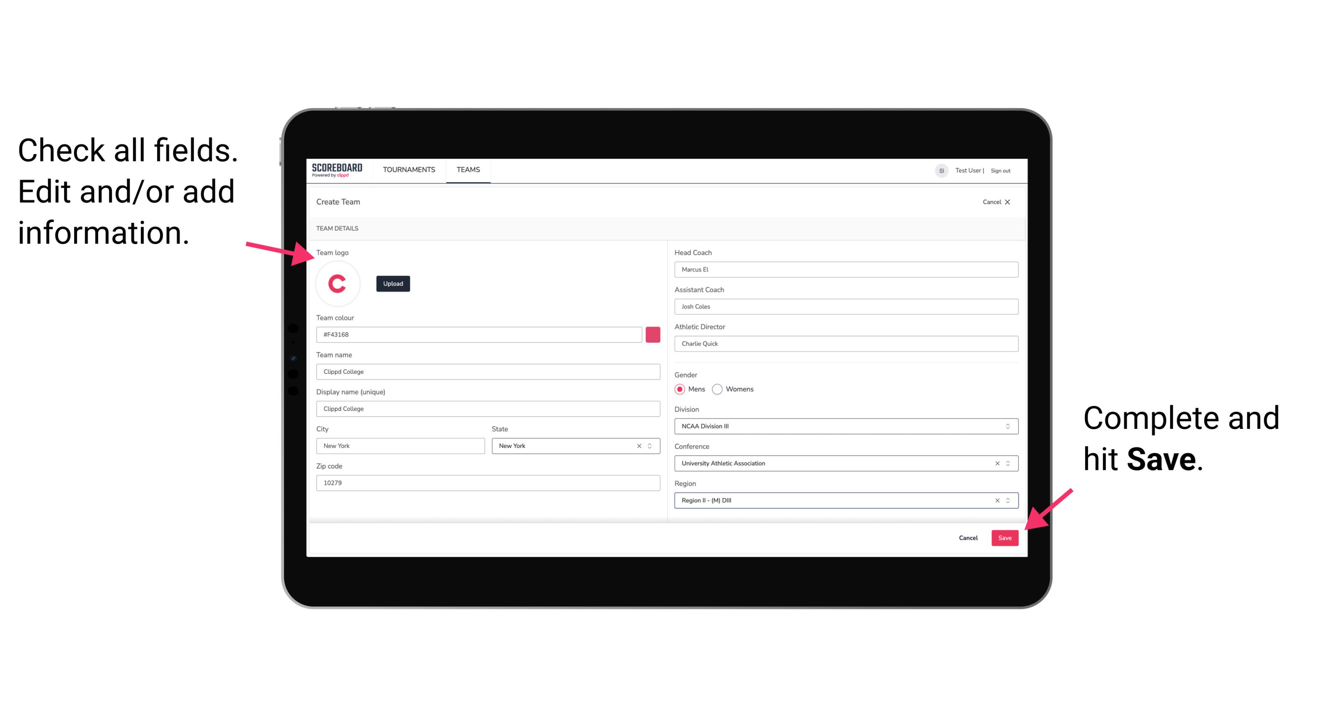The height and width of the screenshot is (716, 1332).
Task: Open the TEAMS tab
Action: click(468, 170)
